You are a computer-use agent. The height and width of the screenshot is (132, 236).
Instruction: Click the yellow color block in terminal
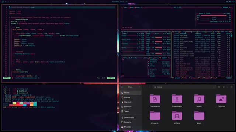coord(14,103)
